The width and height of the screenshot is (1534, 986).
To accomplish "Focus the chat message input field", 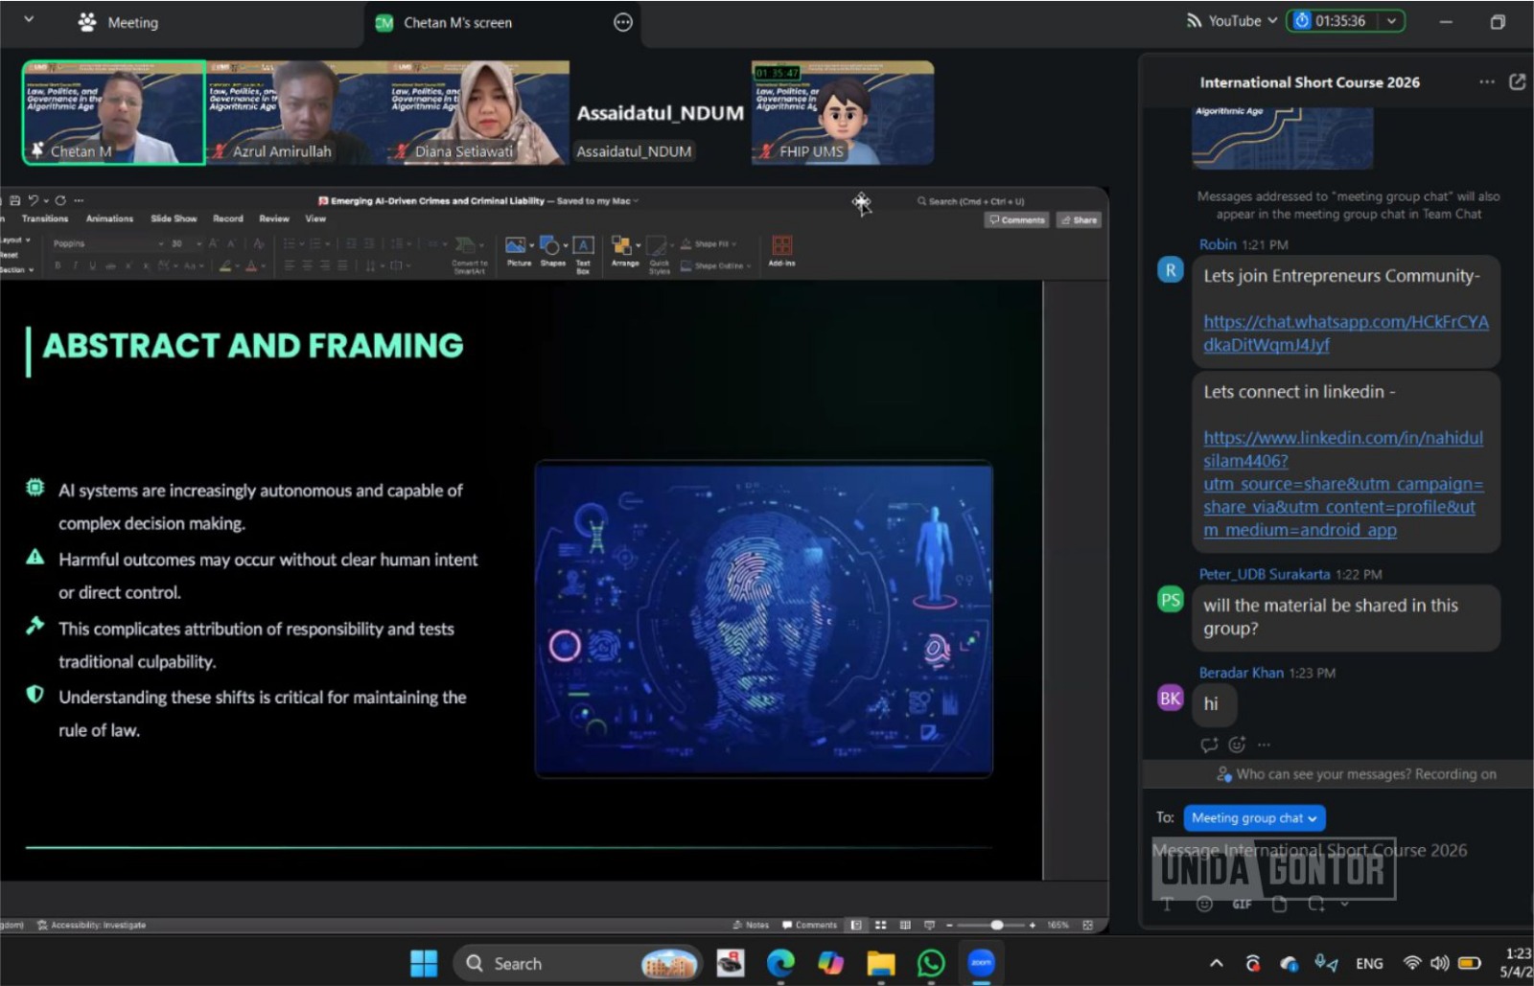I will tap(1310, 851).
